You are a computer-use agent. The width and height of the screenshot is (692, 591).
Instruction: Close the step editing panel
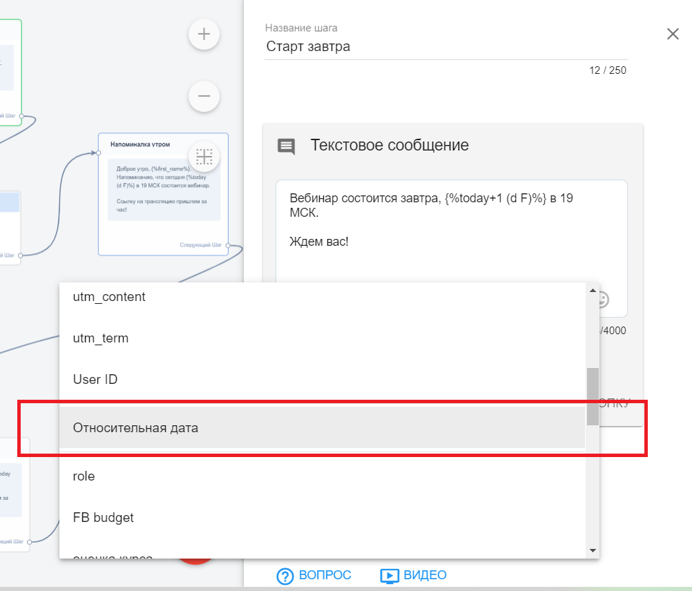point(673,34)
